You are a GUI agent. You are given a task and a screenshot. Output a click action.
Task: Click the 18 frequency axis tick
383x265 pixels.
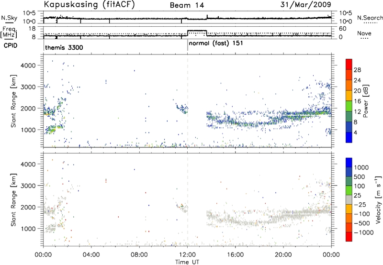coord(32,29)
